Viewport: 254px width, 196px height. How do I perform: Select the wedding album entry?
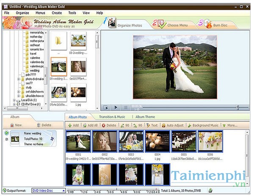coord(33,139)
